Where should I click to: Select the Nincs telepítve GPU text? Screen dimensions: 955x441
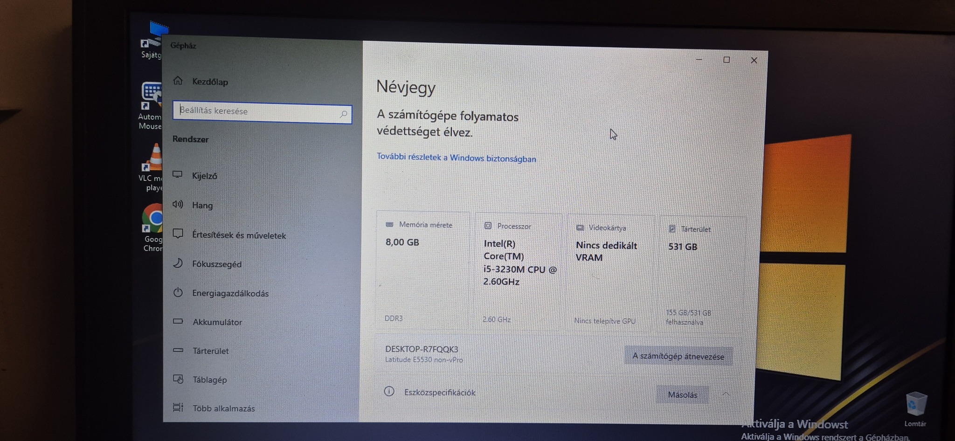tap(605, 321)
